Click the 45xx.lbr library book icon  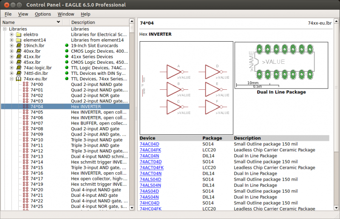[19, 62]
